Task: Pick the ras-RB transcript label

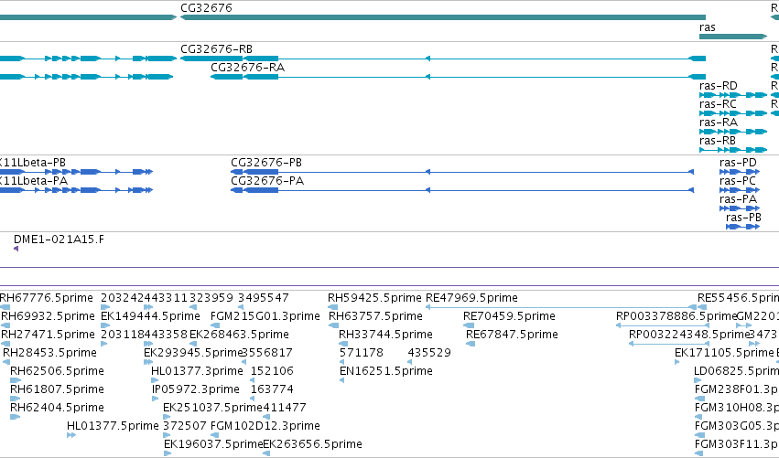Action: pyautogui.click(x=718, y=141)
